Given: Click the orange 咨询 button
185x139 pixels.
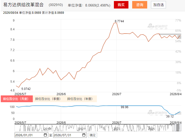Looking at the screenshot, I should tap(140, 5).
